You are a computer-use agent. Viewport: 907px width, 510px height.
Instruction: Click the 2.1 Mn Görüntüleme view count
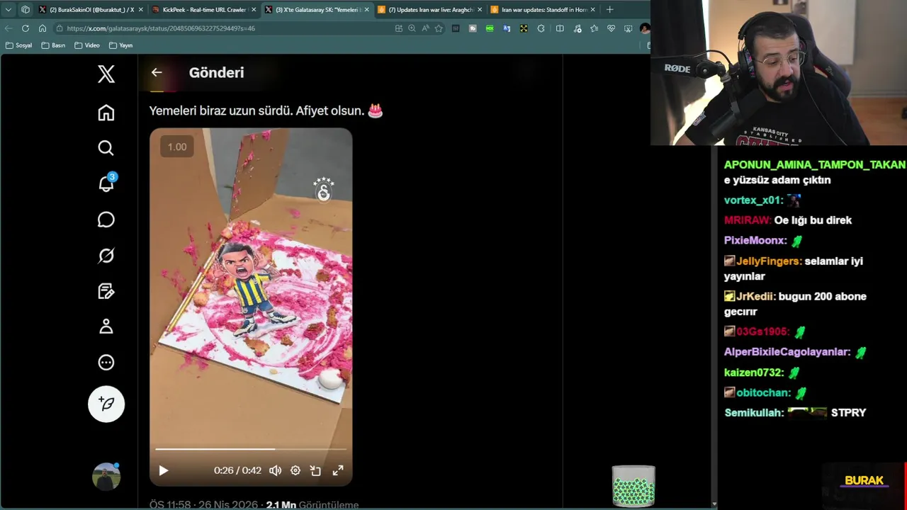tap(312, 505)
